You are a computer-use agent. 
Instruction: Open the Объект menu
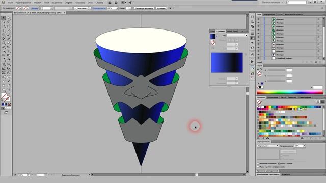point(37,3)
